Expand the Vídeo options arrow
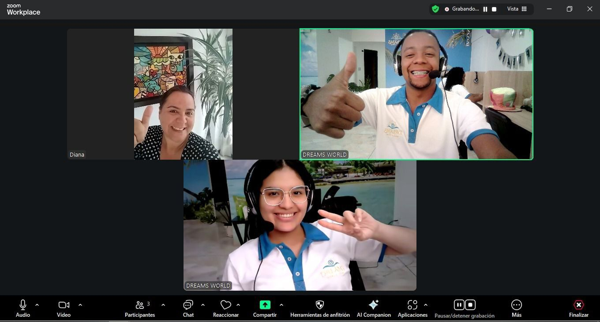Image resolution: width=600 pixels, height=322 pixels. pos(80,305)
